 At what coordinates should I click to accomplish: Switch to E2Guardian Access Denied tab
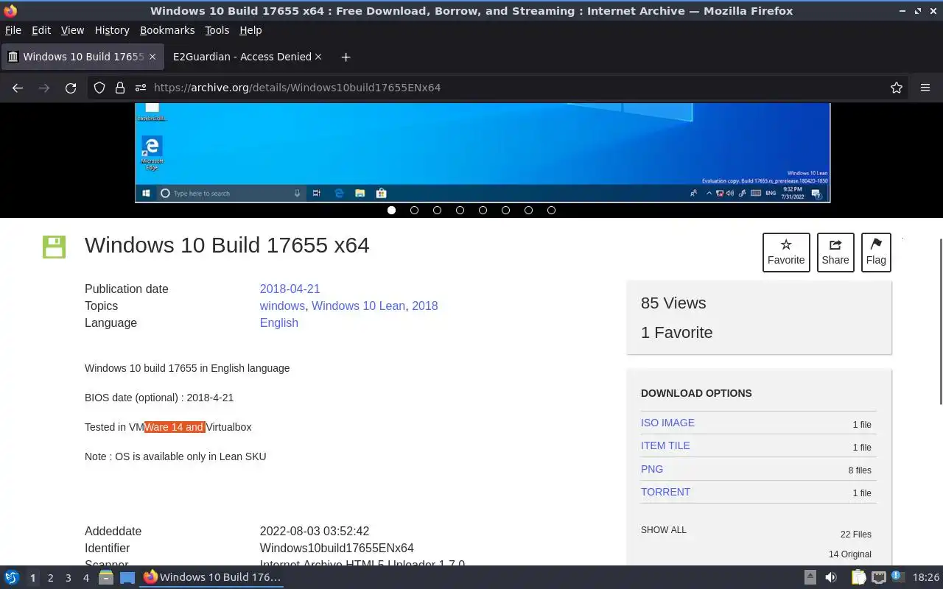[242, 57]
